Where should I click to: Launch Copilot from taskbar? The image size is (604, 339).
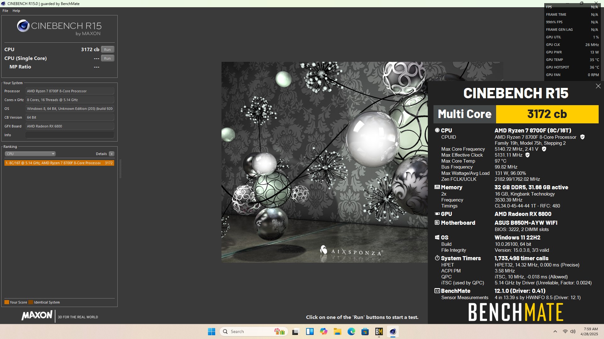(x=323, y=331)
